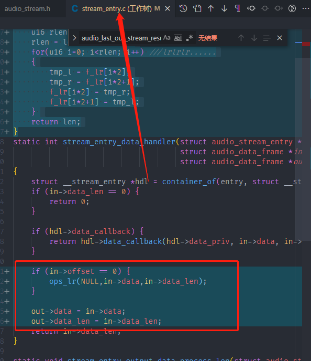Click 'return 0;' statement
The image size is (311, 361).
click(x=69, y=201)
